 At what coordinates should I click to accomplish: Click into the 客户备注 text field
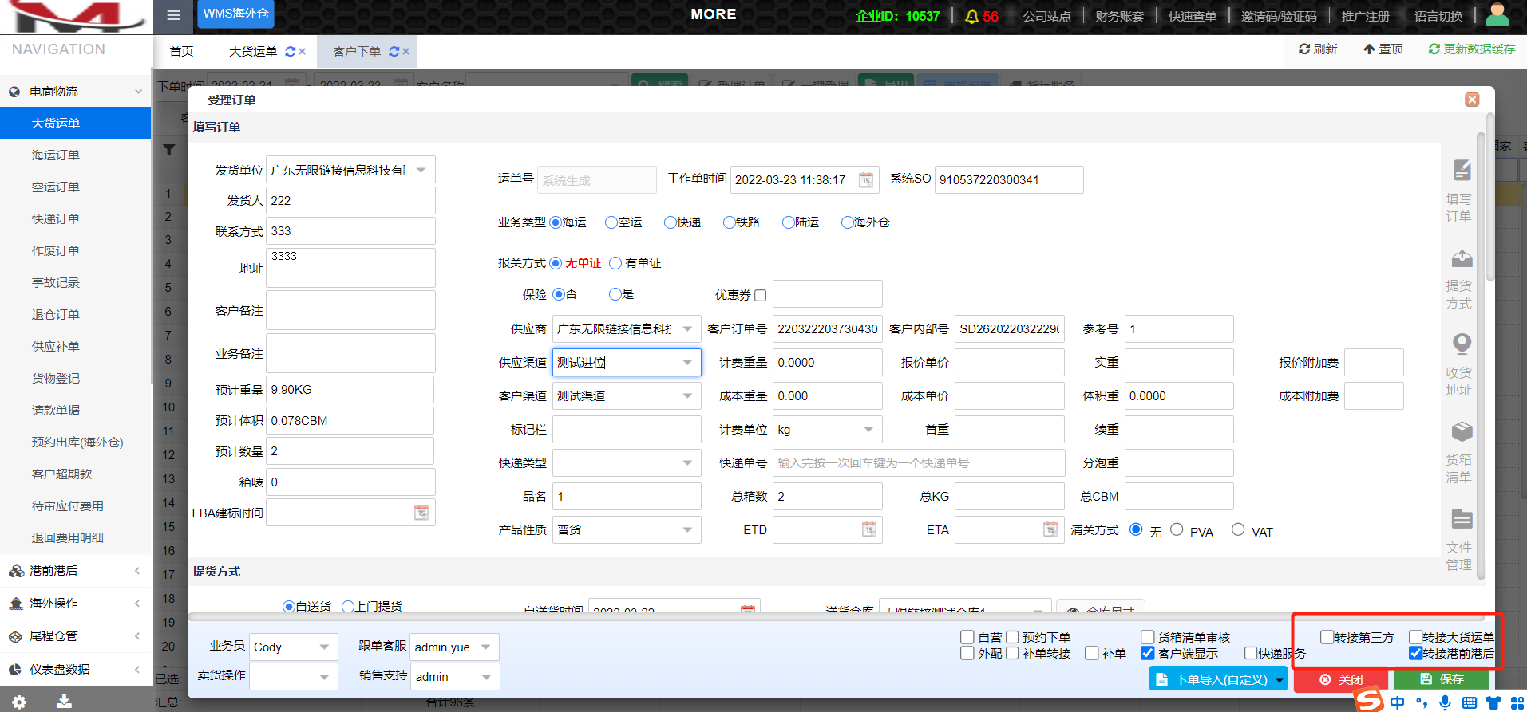350,310
